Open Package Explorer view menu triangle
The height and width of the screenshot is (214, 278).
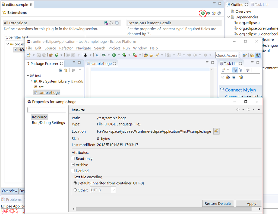[x=80, y=70]
